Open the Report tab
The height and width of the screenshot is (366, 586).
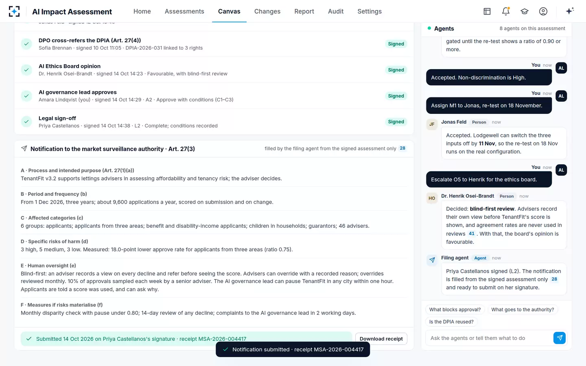click(x=304, y=11)
